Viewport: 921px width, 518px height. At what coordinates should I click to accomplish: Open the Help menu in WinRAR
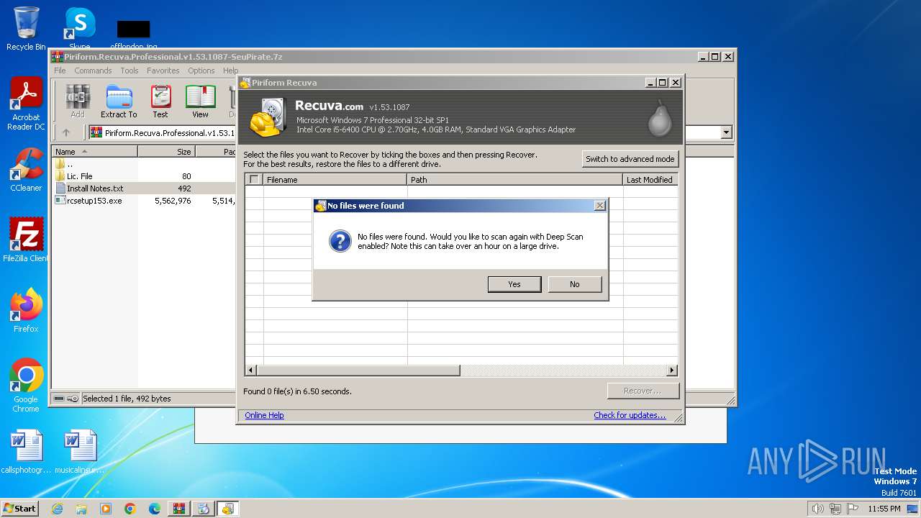[x=230, y=71]
